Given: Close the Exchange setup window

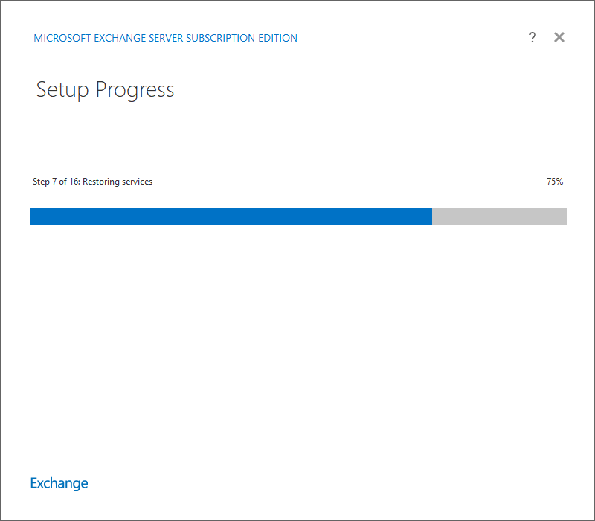Looking at the screenshot, I should point(559,37).
